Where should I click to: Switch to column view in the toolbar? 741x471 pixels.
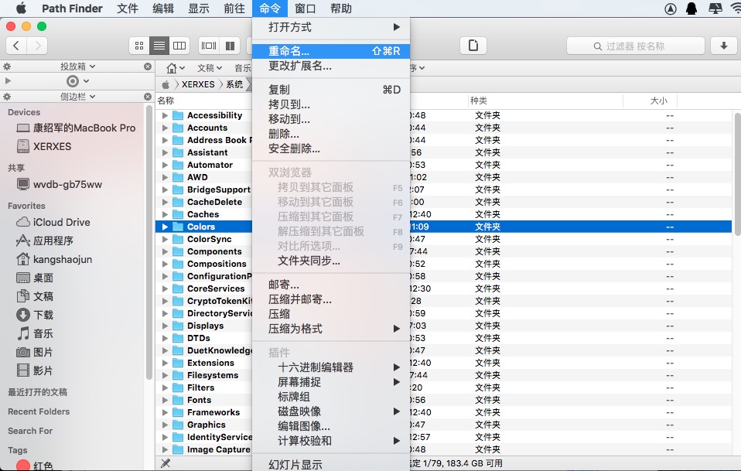179,45
